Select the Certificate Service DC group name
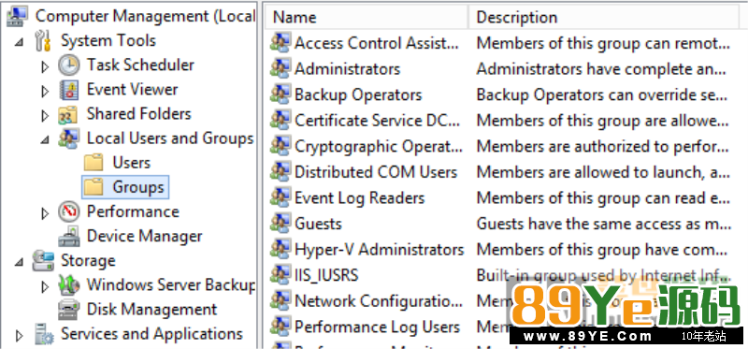This screenshot has height=349, width=748. click(x=377, y=121)
